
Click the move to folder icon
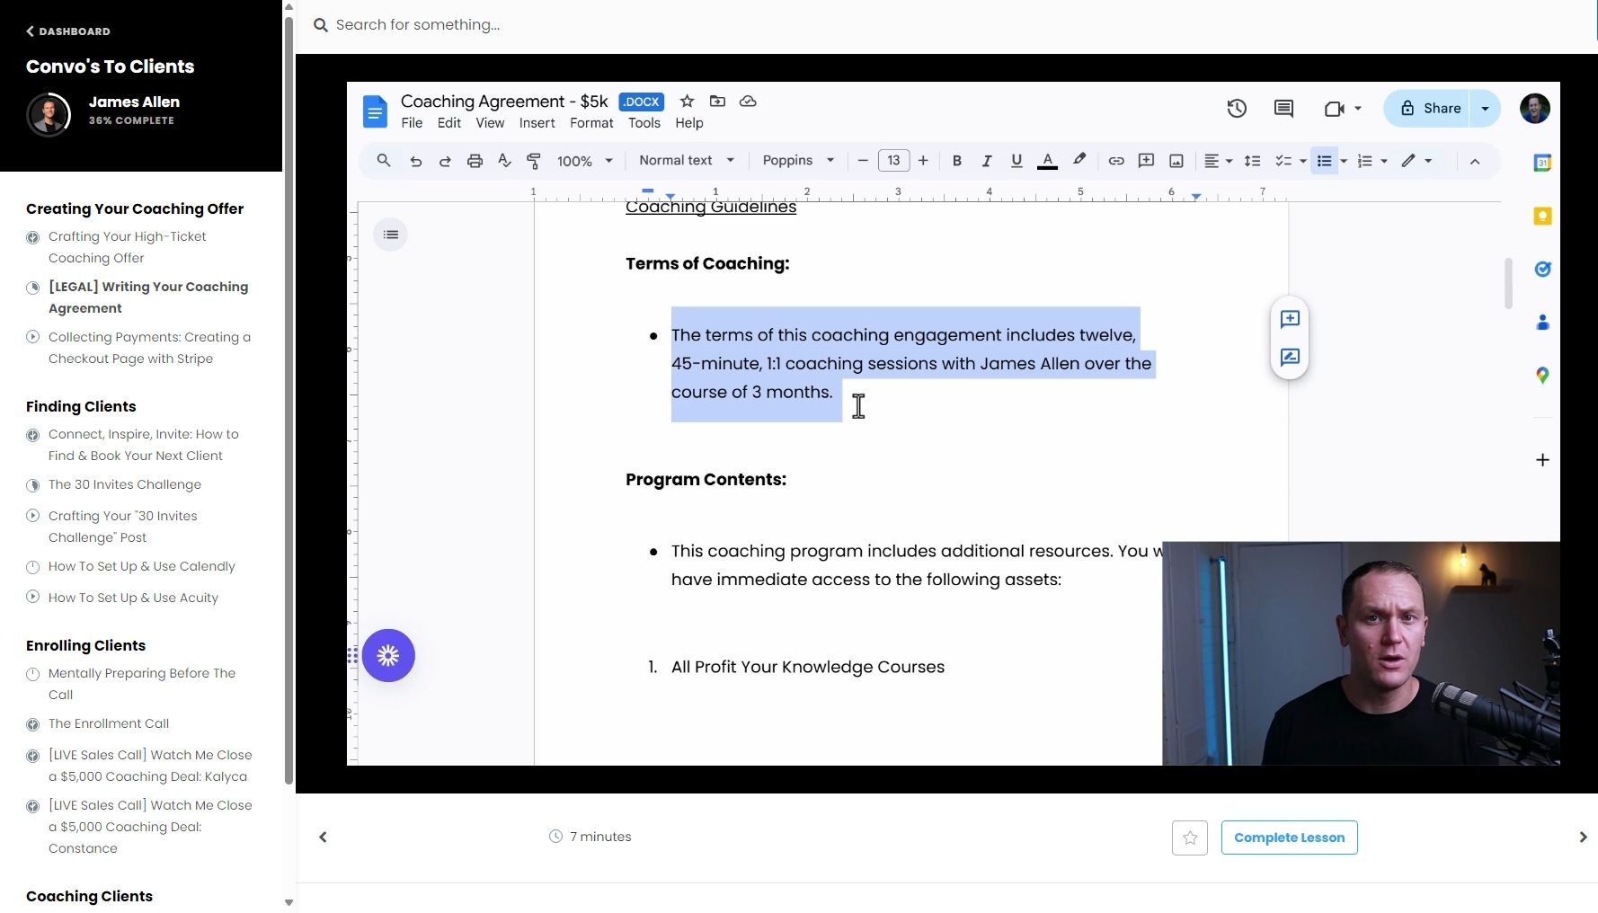[717, 102]
